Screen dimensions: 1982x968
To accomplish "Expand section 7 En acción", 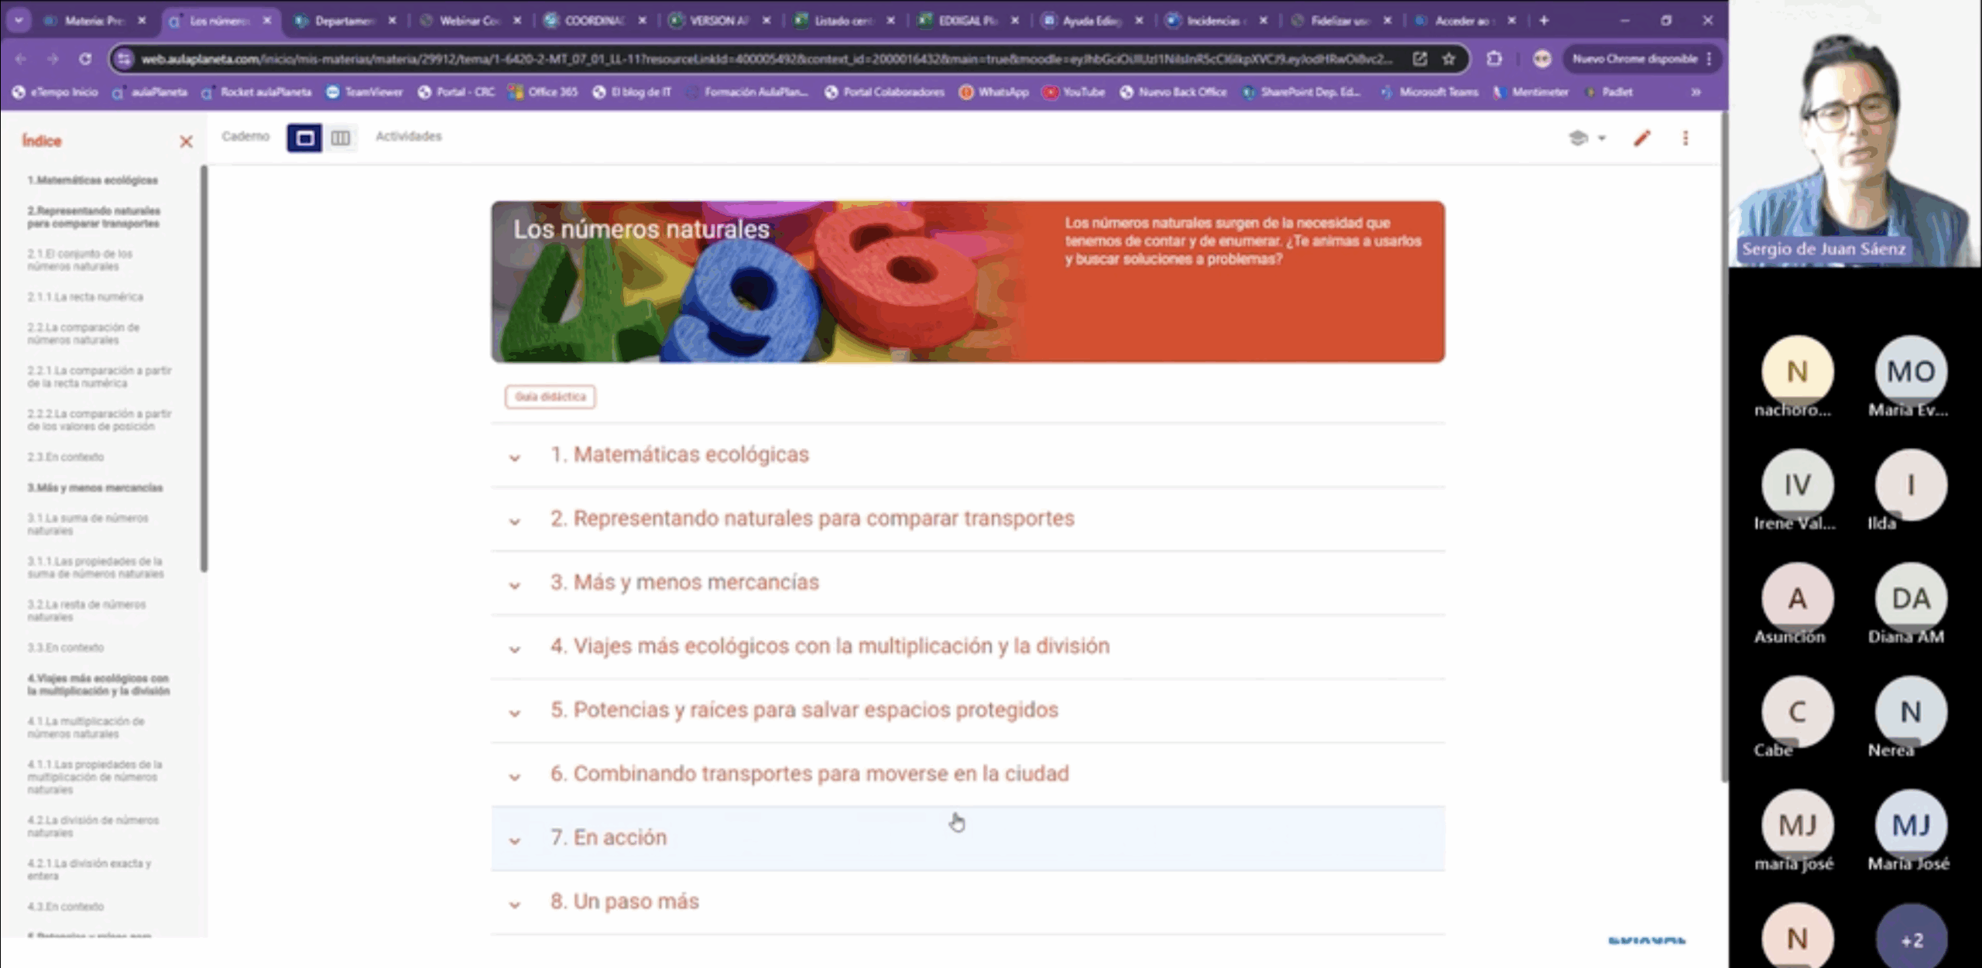I will point(608,838).
